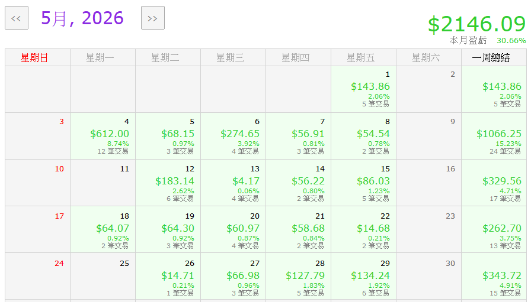The height and width of the screenshot is (302, 531).
Task: Click 24 筆交易 weekly trade count
Action: click(506, 151)
